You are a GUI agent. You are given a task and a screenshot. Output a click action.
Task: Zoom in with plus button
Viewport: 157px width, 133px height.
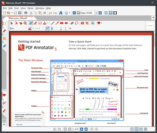100,13
